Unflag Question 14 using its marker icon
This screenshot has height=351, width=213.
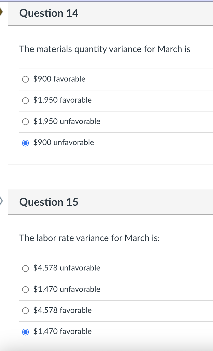(2, 12)
